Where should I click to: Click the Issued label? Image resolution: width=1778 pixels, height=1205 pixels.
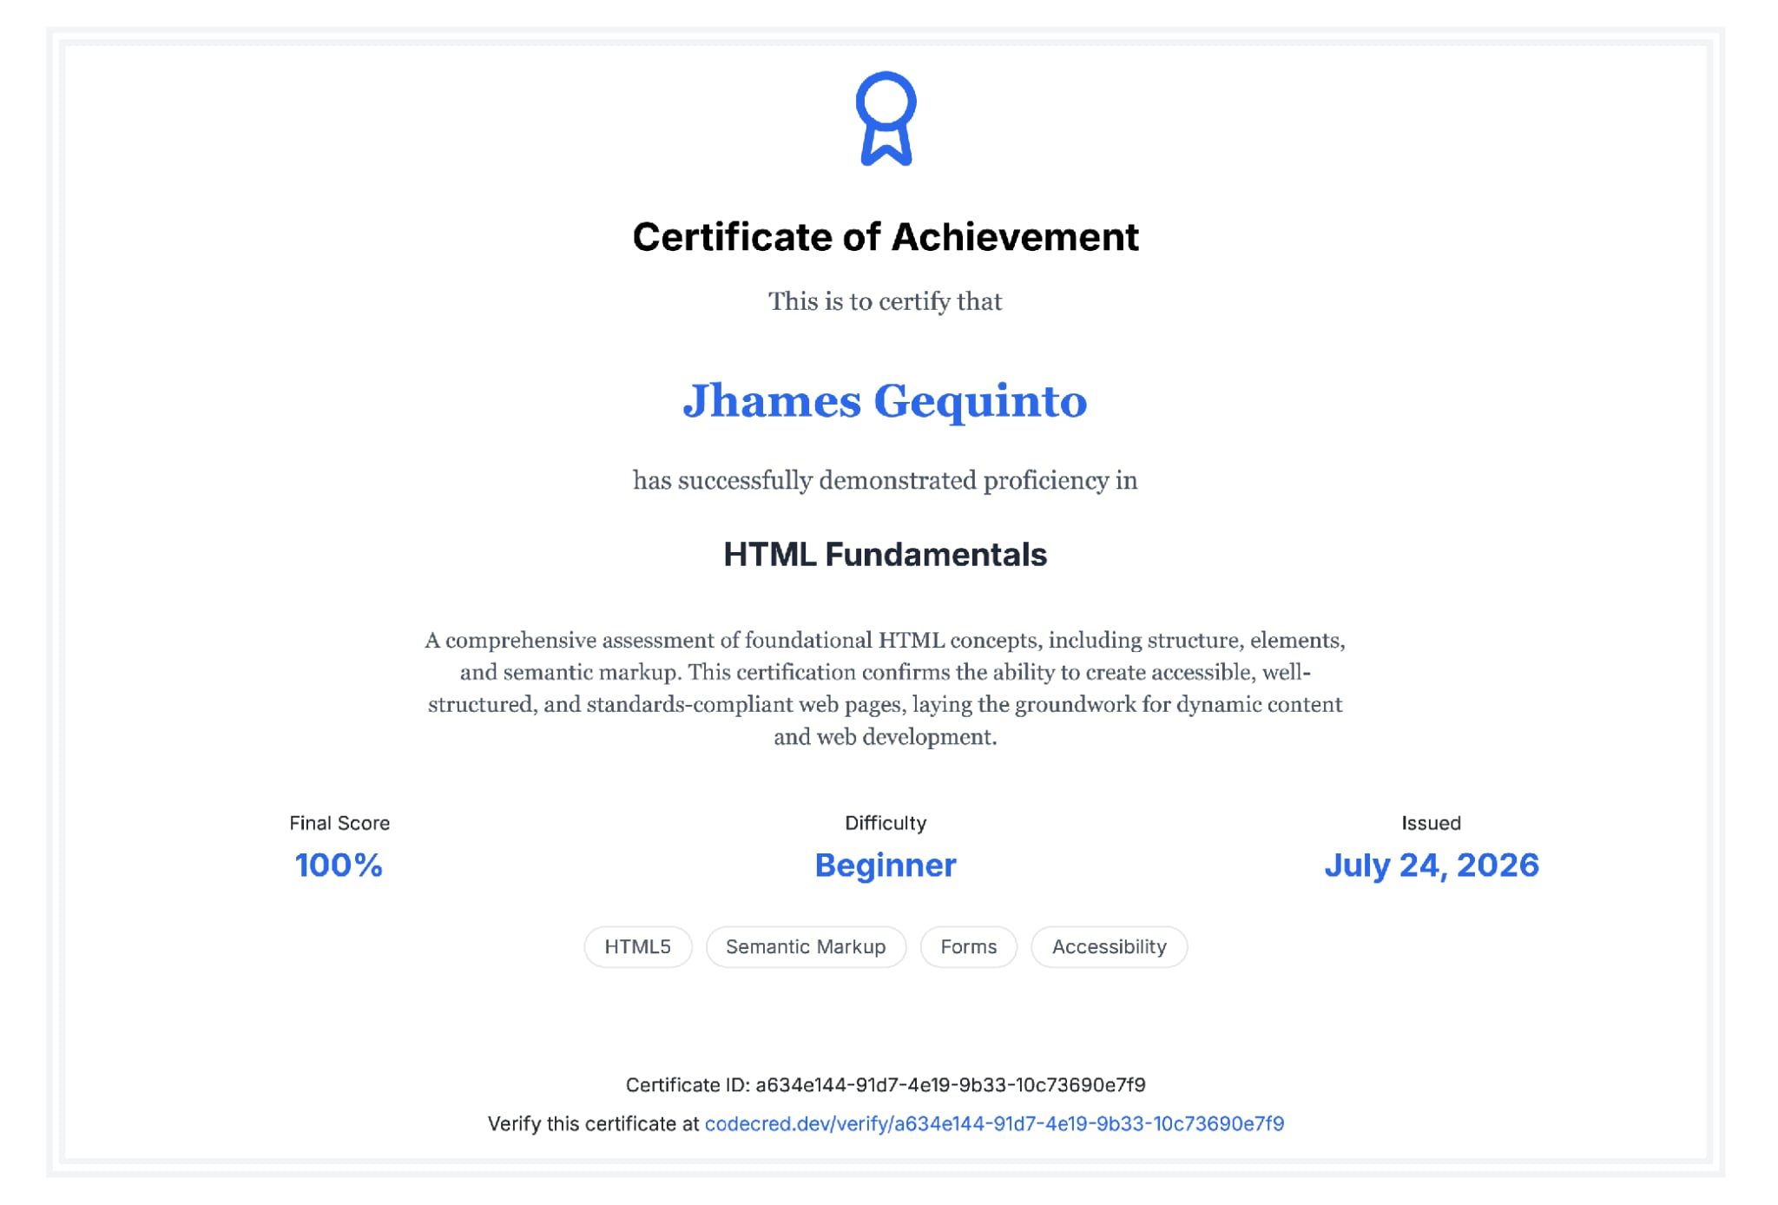coord(1431,823)
